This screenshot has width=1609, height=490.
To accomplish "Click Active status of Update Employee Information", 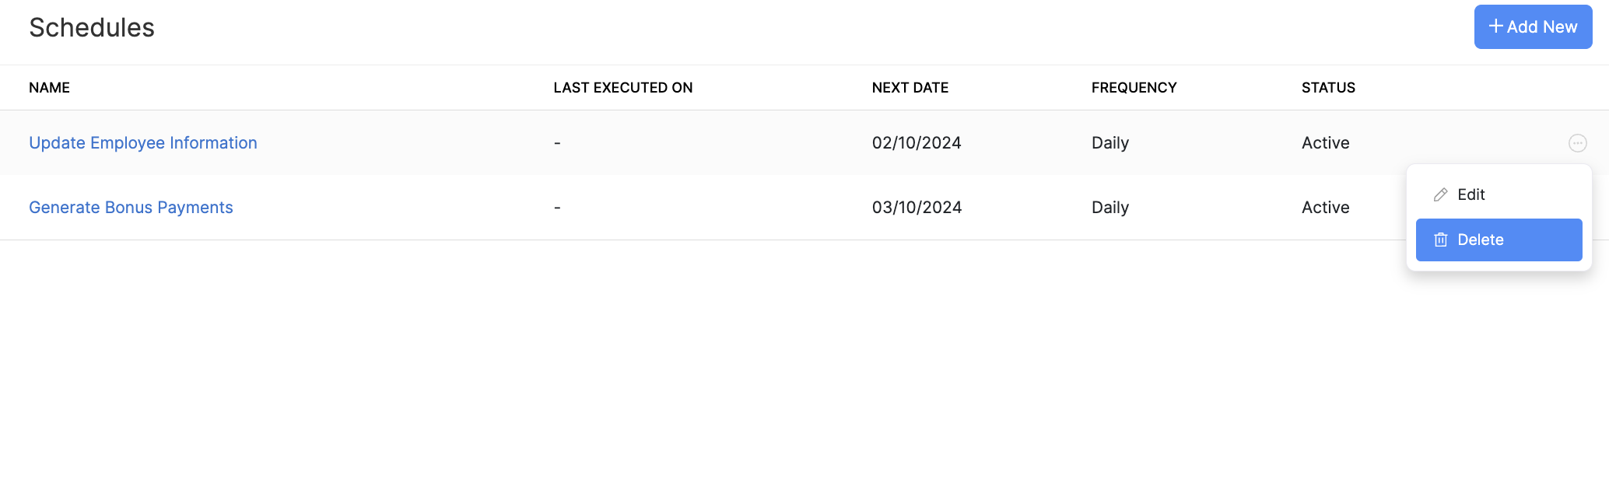I will pos(1325,143).
